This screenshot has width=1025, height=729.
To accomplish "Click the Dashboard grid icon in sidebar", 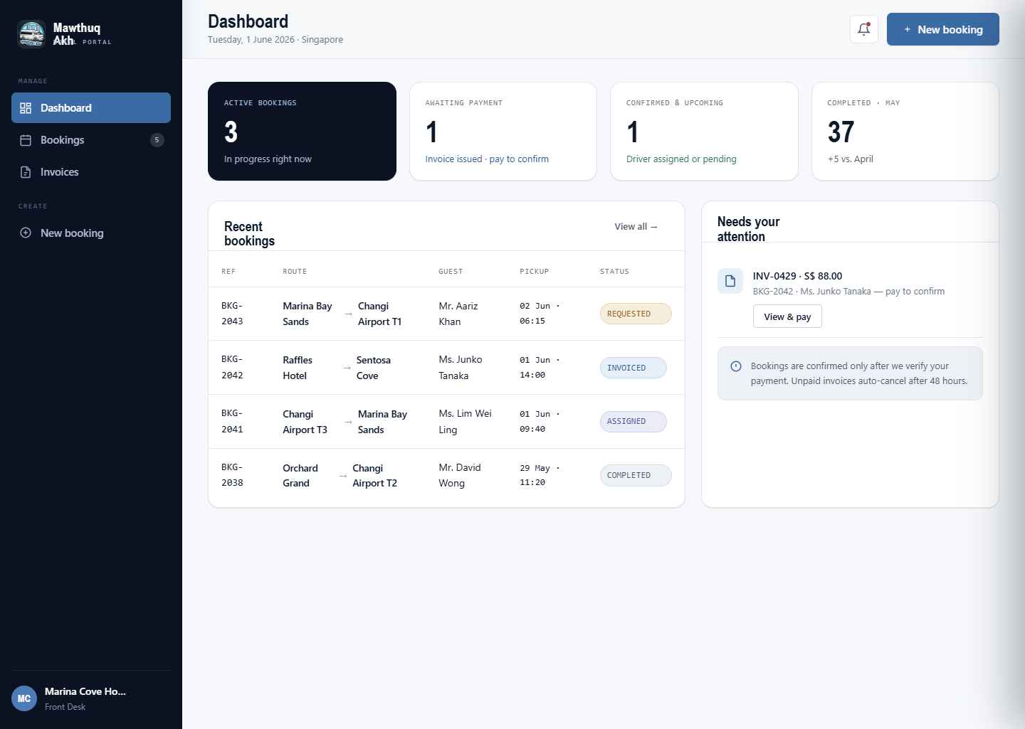I will point(26,108).
